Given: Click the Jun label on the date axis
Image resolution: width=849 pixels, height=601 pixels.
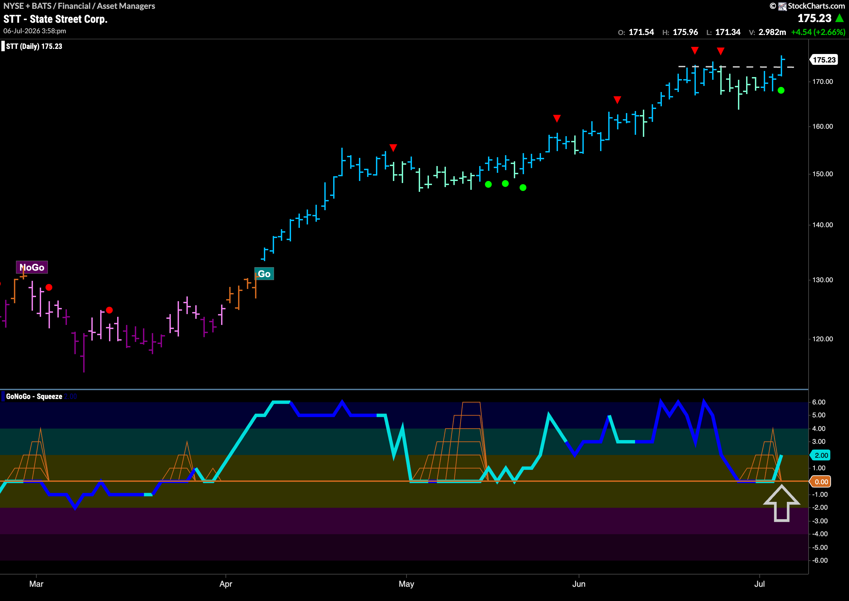Looking at the screenshot, I should [579, 584].
